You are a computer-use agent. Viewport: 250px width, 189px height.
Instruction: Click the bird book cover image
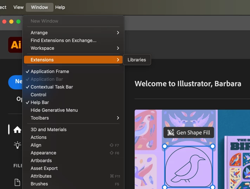pyautogui.click(x=237, y=163)
